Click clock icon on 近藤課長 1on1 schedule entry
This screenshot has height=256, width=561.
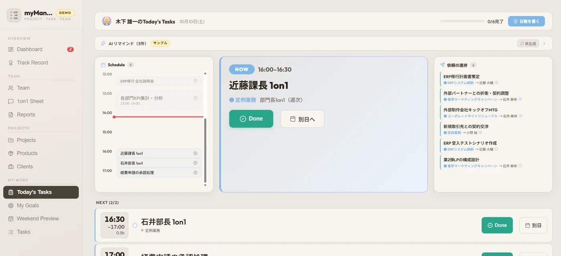point(195,153)
